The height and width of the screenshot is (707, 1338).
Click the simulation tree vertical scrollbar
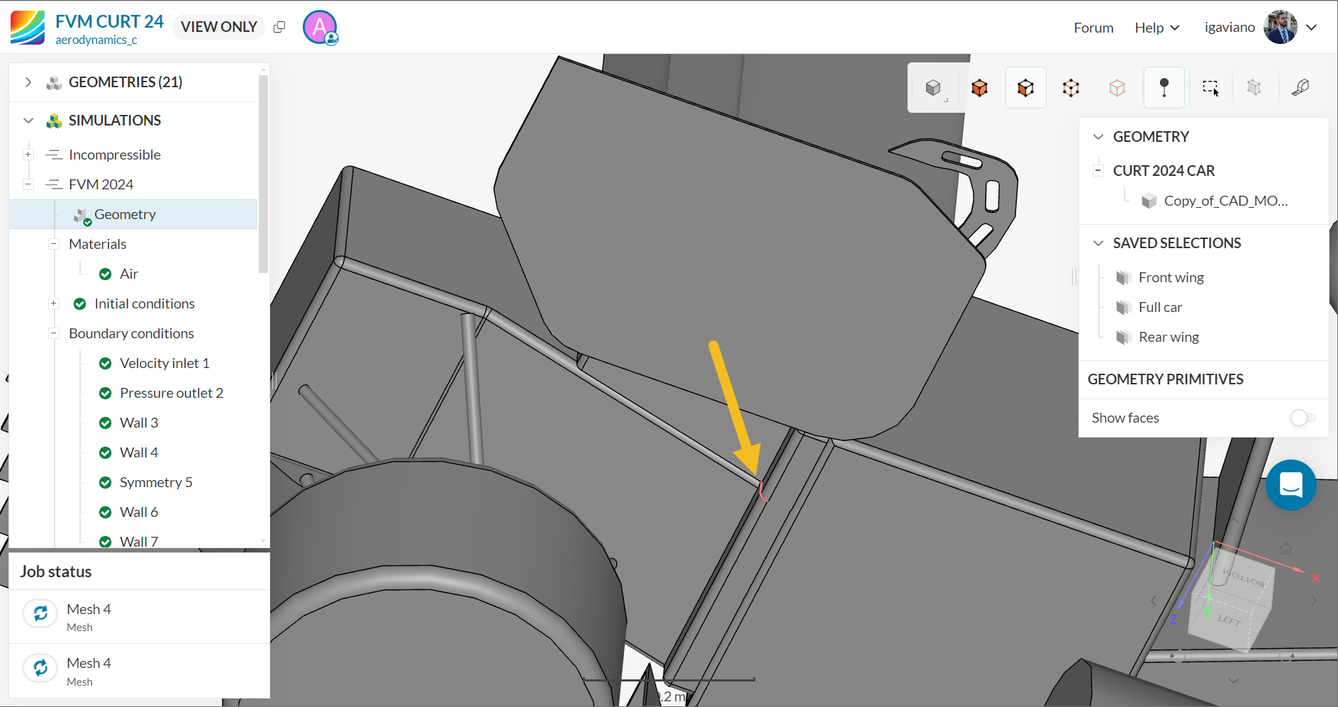point(263,174)
